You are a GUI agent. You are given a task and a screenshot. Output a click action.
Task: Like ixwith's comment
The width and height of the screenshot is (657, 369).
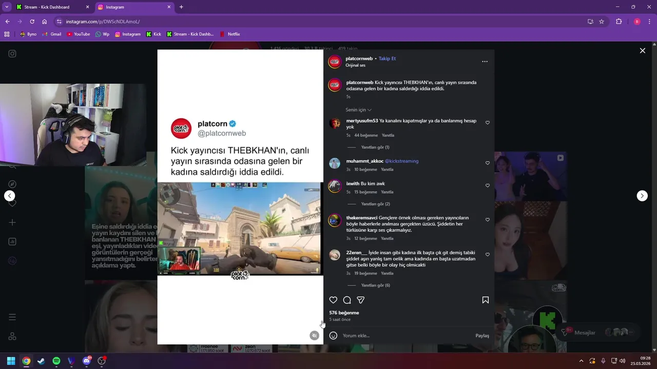tap(488, 186)
